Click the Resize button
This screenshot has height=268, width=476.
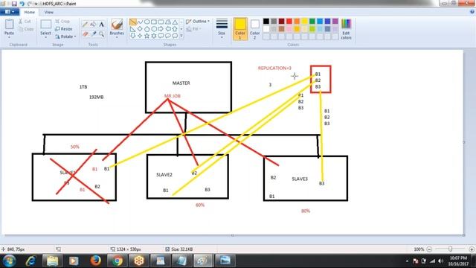[x=64, y=29]
